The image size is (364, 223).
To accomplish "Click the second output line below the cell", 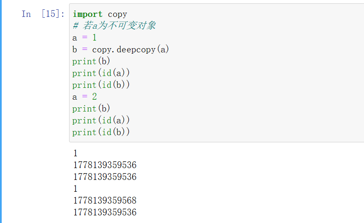I will [x=105, y=165].
